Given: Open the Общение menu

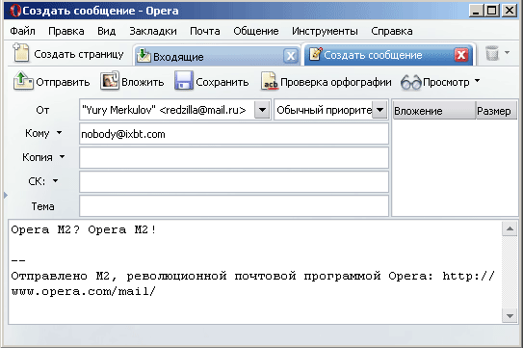Looking at the screenshot, I should [256, 31].
